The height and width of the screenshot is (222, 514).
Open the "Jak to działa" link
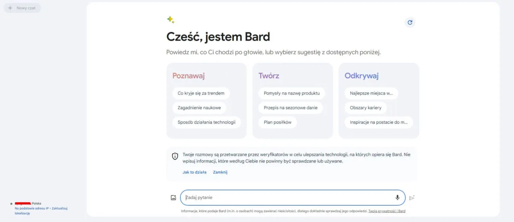click(194, 172)
